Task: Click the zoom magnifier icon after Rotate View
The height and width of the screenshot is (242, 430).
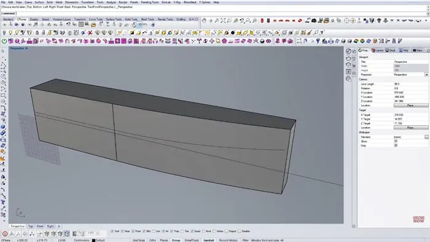Action: 217,20
